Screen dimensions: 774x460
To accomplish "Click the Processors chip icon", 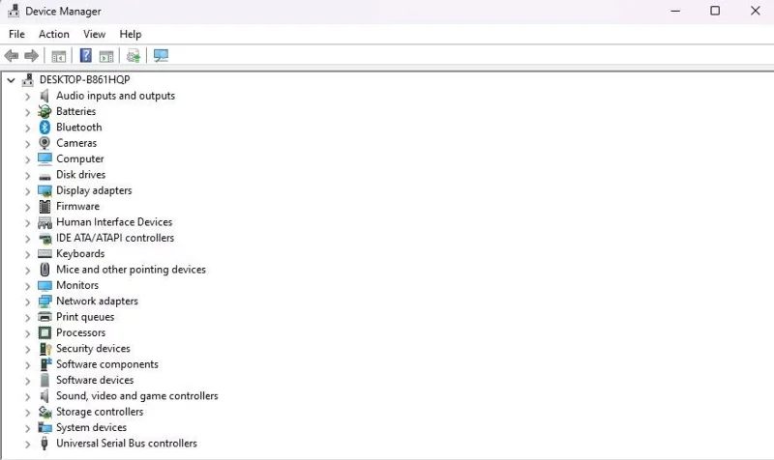I will click(x=45, y=332).
